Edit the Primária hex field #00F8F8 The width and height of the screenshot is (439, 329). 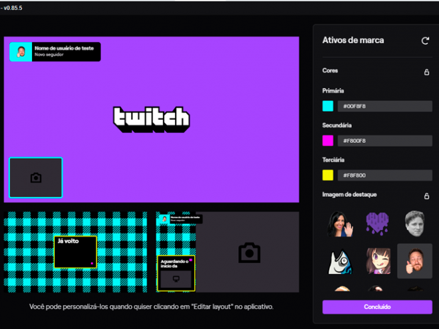[384, 106]
